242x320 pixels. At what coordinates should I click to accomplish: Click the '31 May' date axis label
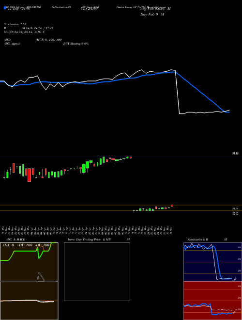coord(171,230)
